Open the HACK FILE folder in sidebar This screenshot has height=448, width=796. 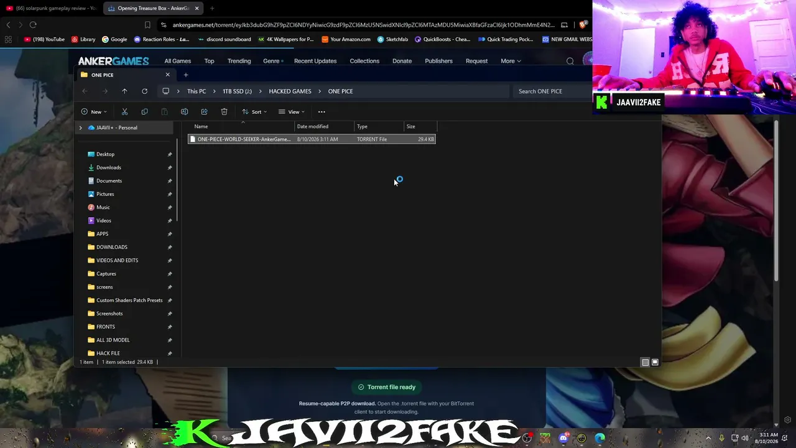click(108, 353)
